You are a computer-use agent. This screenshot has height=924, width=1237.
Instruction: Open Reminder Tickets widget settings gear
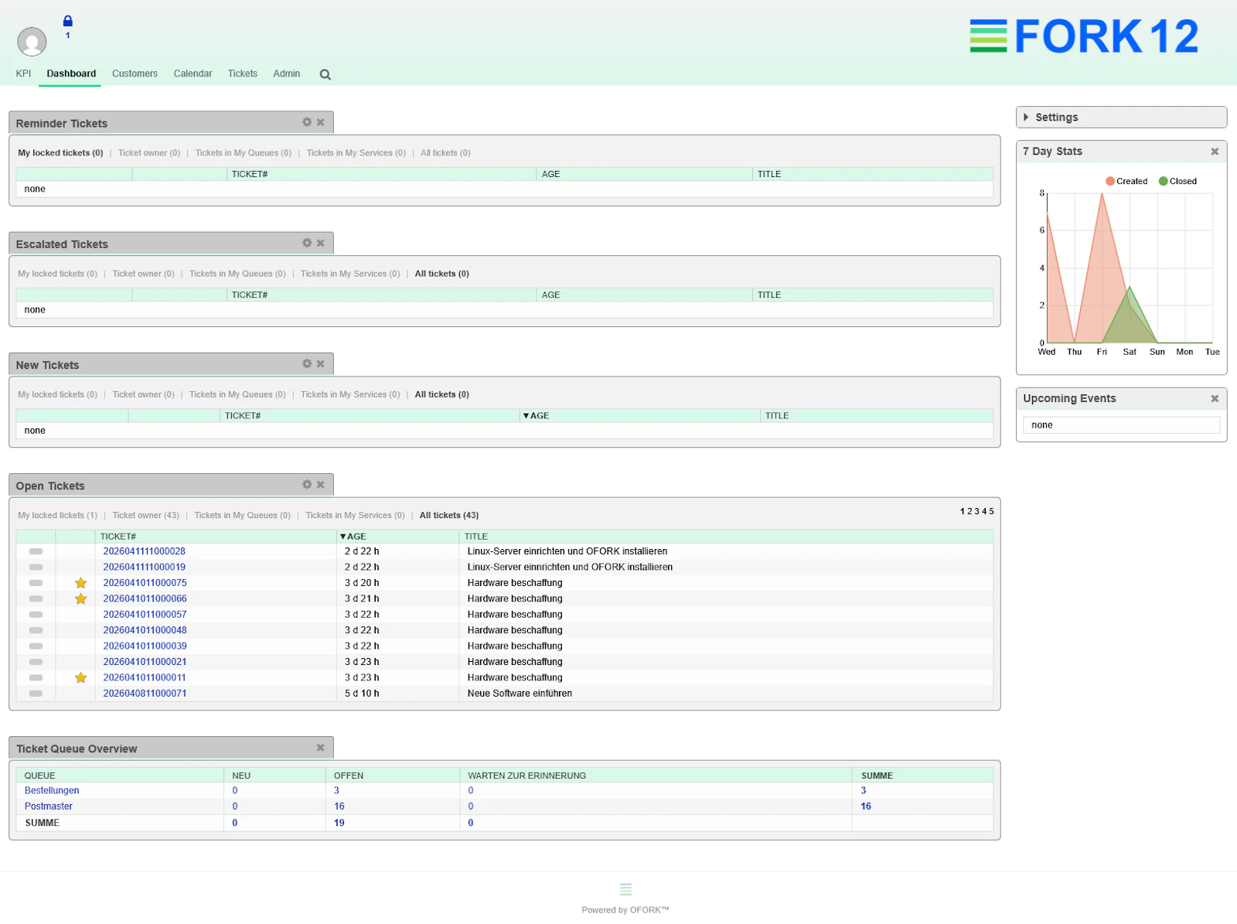307,122
